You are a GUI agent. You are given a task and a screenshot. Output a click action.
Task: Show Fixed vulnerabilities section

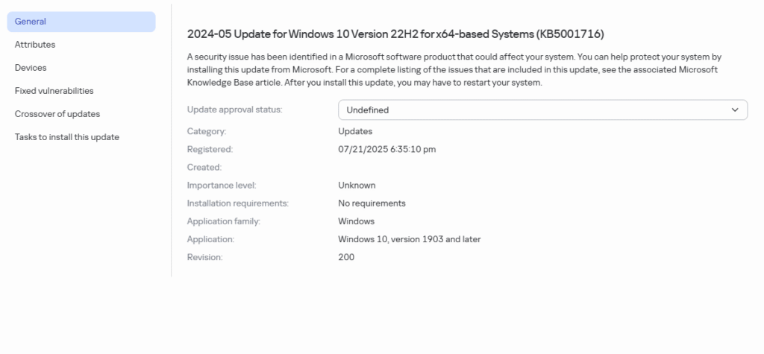(x=54, y=91)
